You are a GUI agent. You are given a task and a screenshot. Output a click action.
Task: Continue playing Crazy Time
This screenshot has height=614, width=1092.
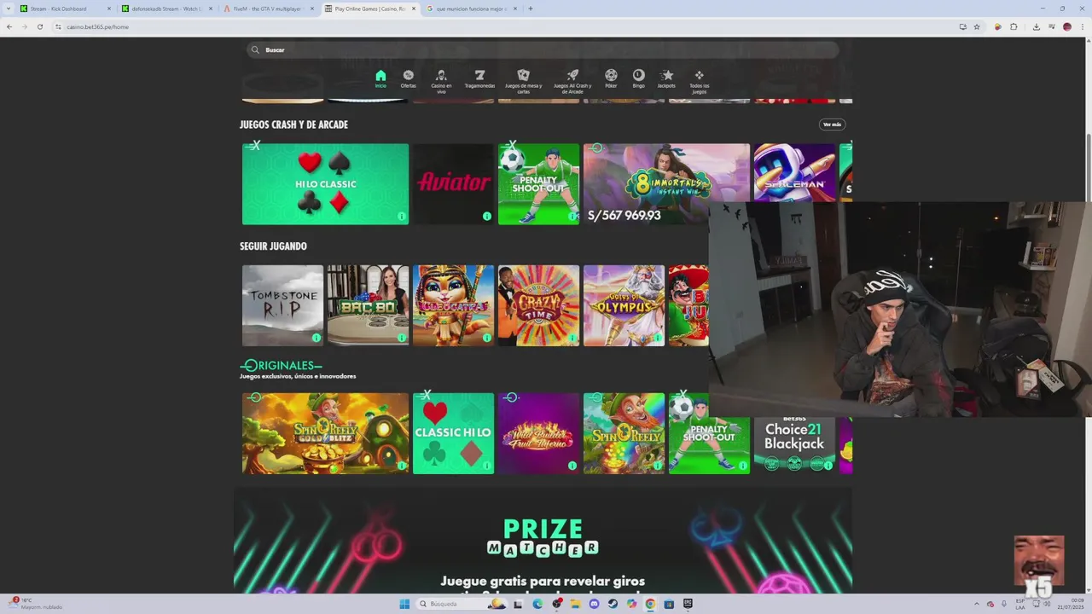point(538,305)
